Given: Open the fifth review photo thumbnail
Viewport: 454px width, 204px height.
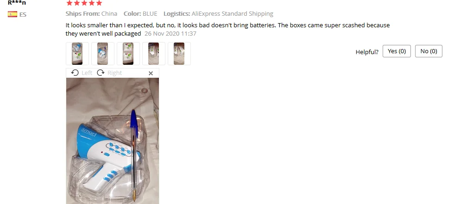Looking at the screenshot, I should 179,54.
